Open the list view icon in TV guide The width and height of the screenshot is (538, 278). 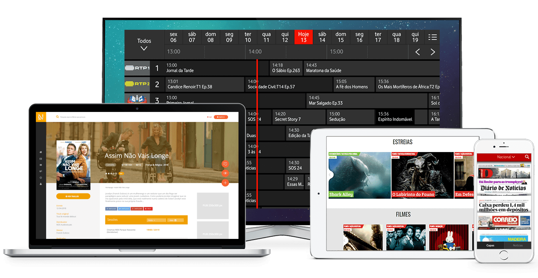[433, 37]
